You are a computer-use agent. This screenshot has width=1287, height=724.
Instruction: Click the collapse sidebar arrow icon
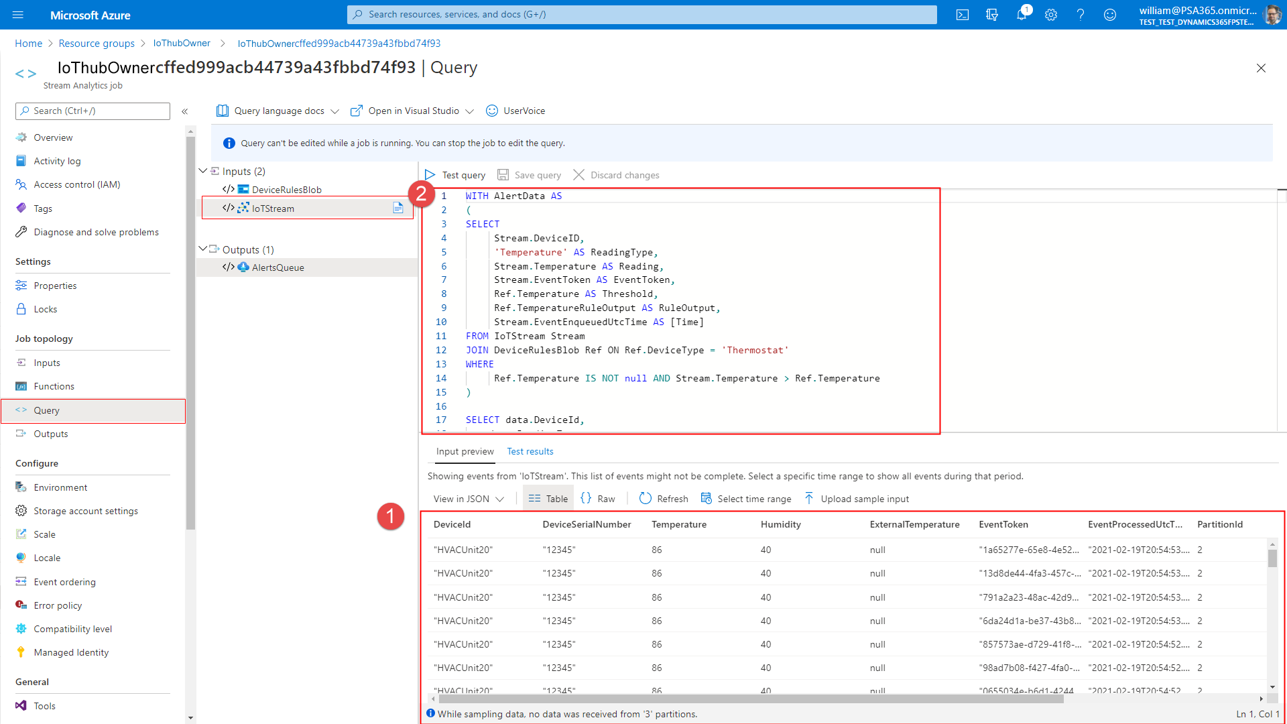coord(185,111)
